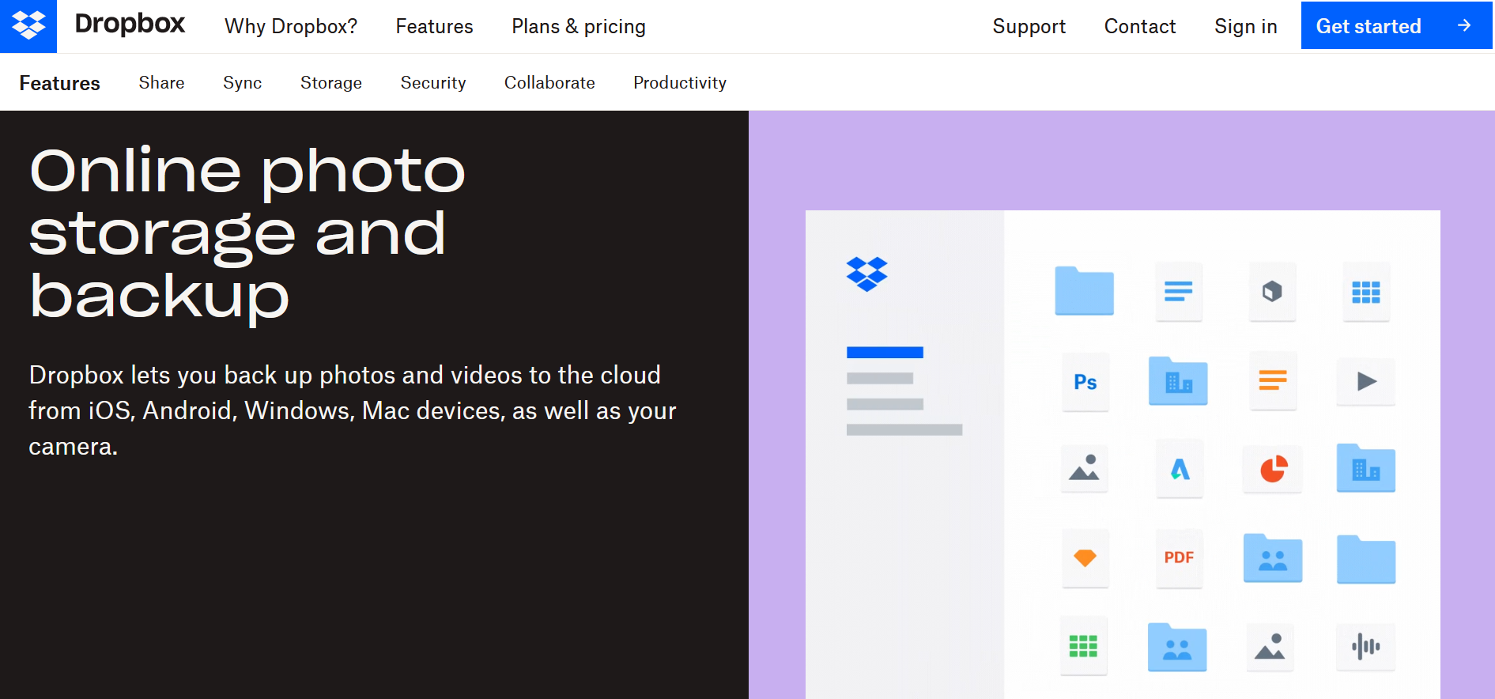Image resolution: width=1495 pixels, height=699 pixels.
Task: Open the Support link
Action: pyautogui.click(x=1029, y=26)
